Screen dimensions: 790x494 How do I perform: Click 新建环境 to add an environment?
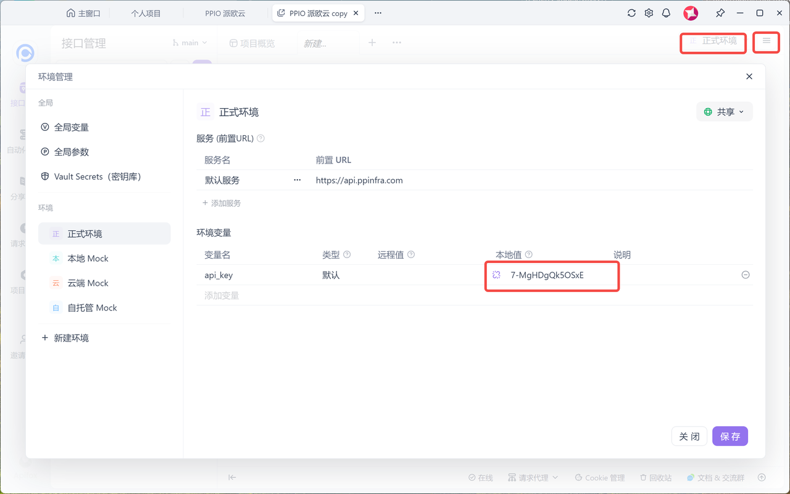[x=65, y=338]
